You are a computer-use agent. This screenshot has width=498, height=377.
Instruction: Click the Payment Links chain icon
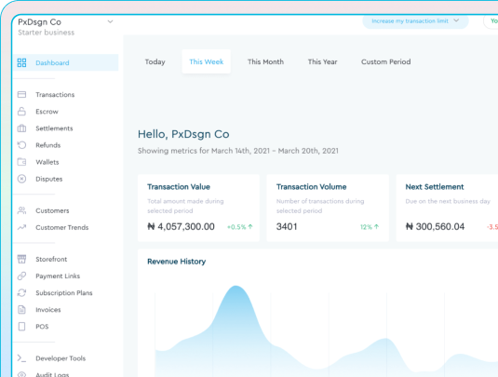21,276
